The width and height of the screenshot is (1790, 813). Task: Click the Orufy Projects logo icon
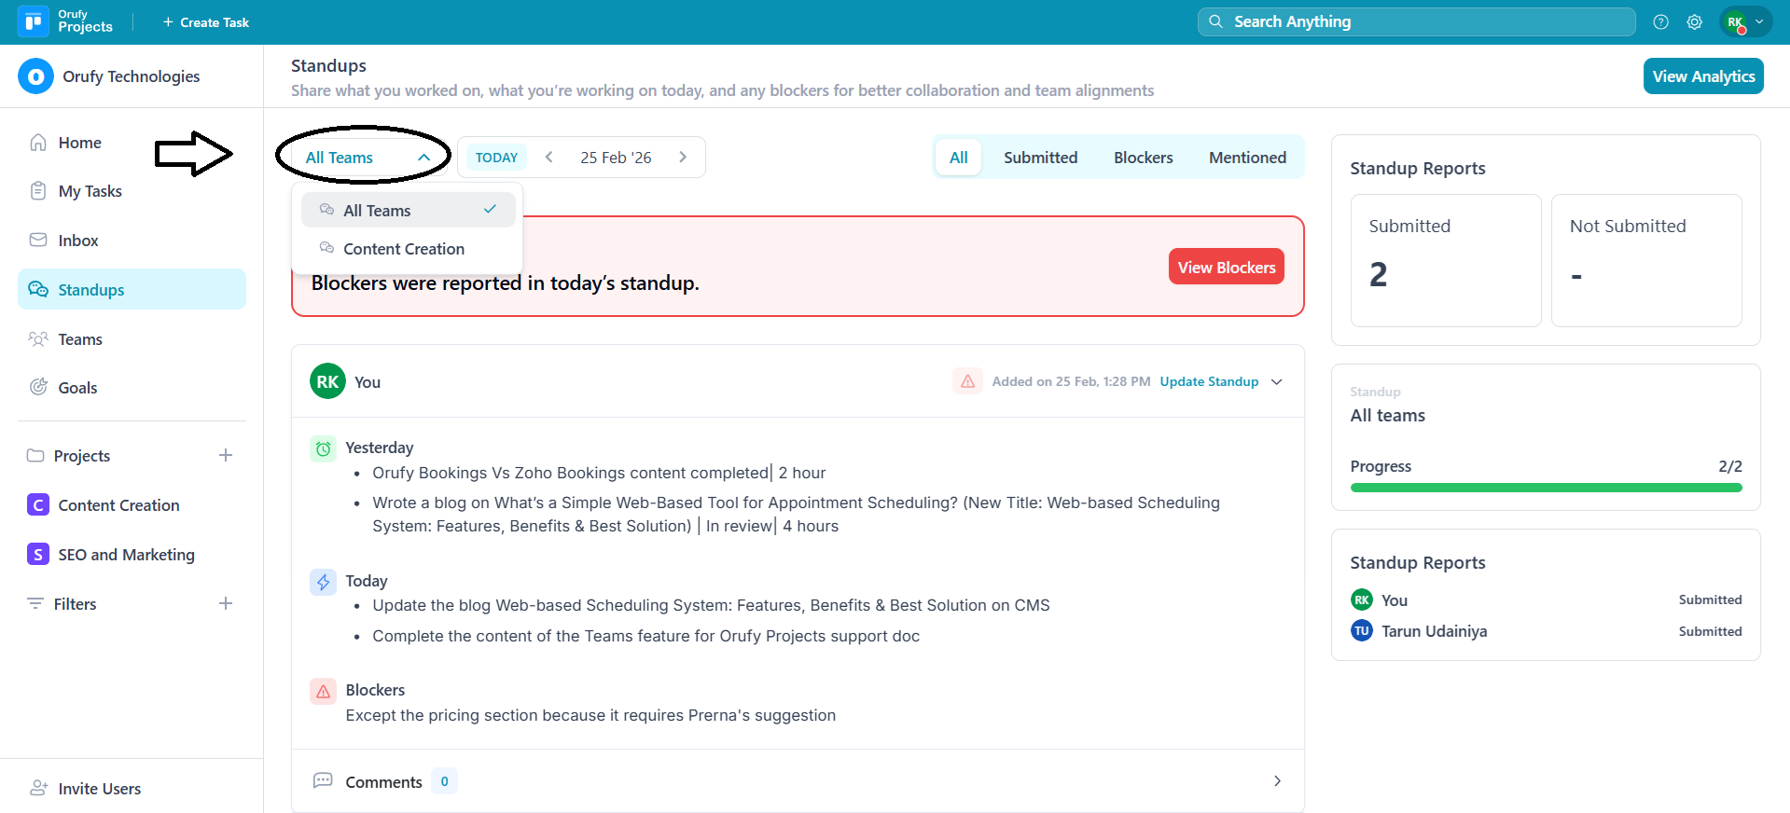[x=34, y=21]
